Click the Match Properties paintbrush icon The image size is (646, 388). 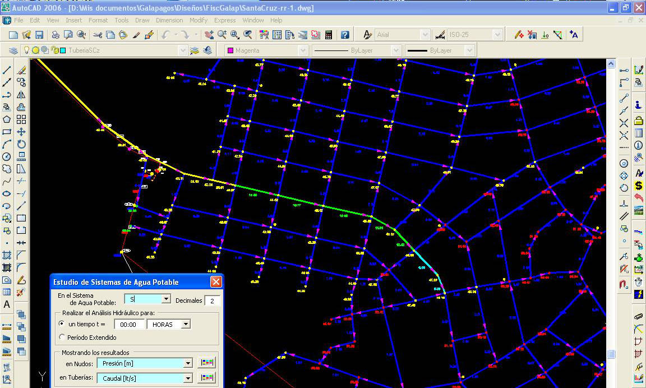coord(136,35)
